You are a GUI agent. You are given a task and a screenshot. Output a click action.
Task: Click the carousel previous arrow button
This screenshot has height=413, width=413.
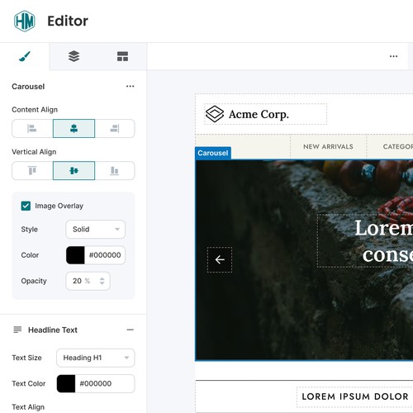[x=220, y=259]
